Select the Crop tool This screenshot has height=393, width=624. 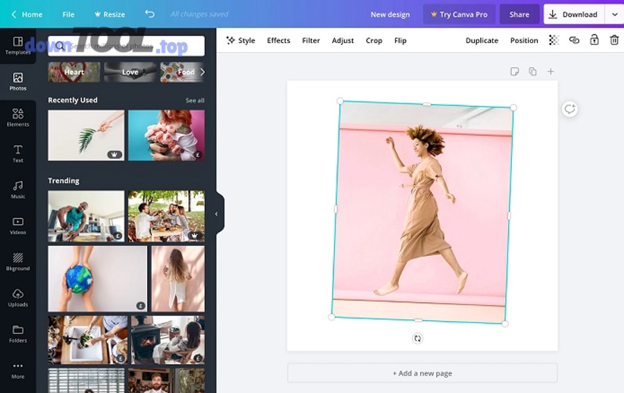tap(374, 40)
